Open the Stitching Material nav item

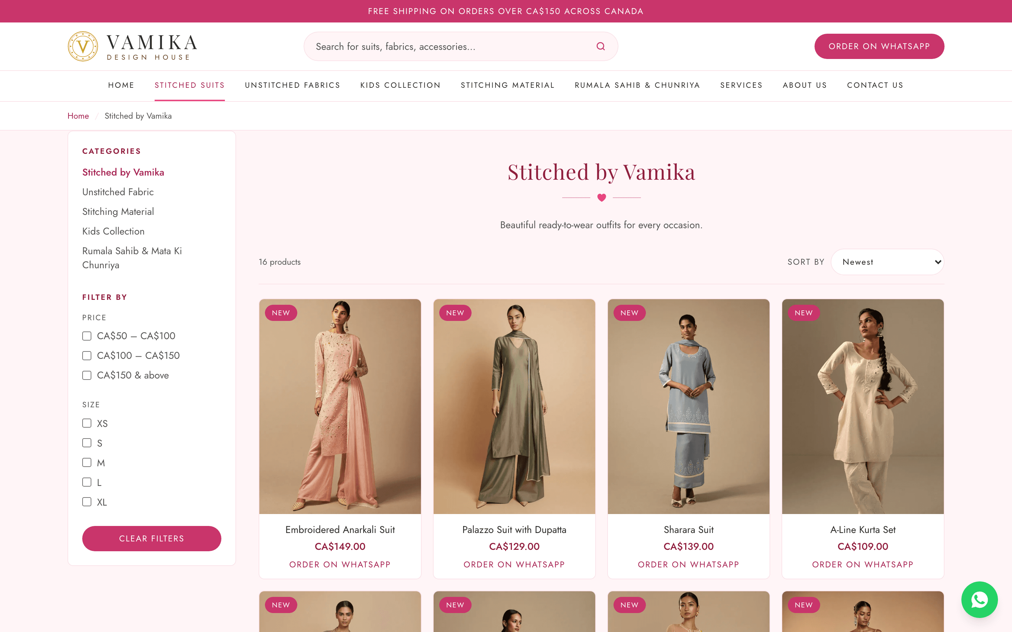(x=507, y=85)
